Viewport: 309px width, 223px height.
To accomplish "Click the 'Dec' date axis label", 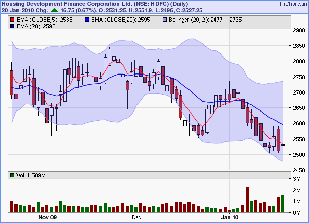I will pyautogui.click(x=136, y=217).
